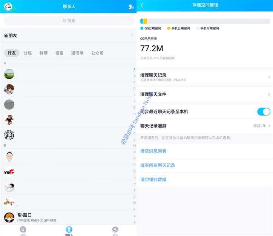The width and height of the screenshot is (273, 236).
Task: Jump to index letter P
Action: [x=134, y=165]
